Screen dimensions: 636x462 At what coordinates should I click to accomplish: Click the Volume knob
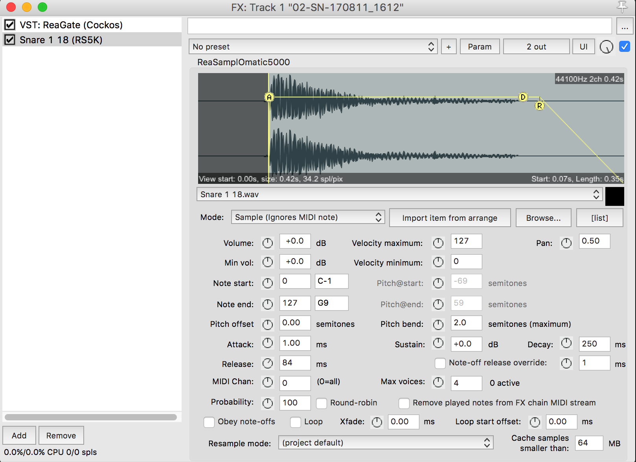pos(268,243)
